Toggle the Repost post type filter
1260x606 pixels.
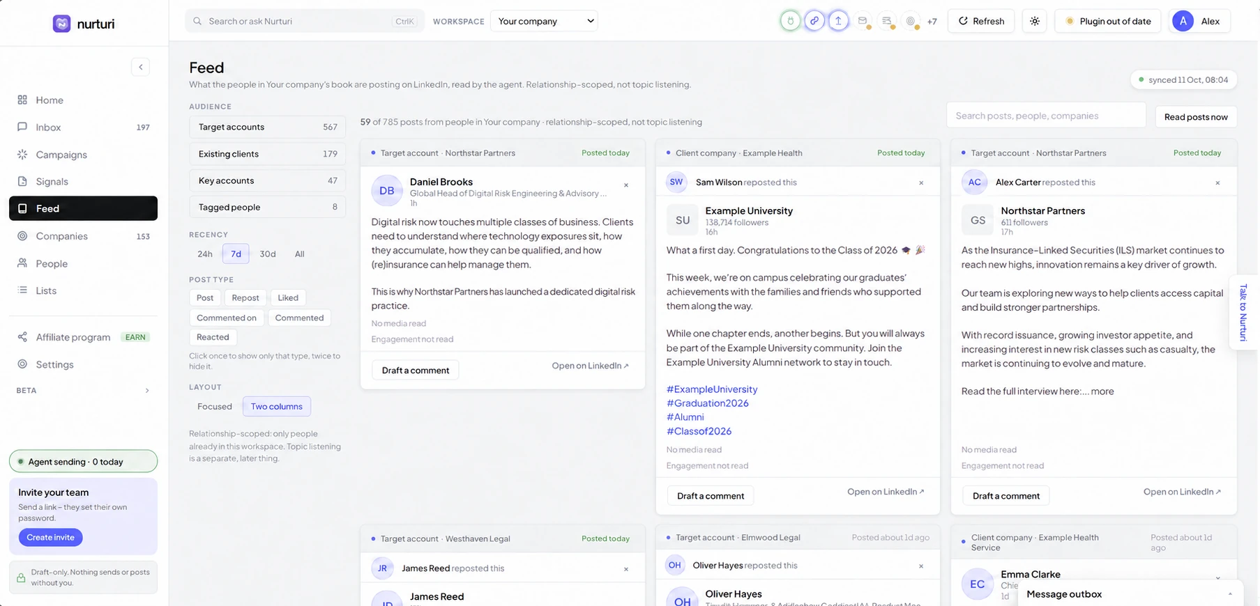coord(245,298)
